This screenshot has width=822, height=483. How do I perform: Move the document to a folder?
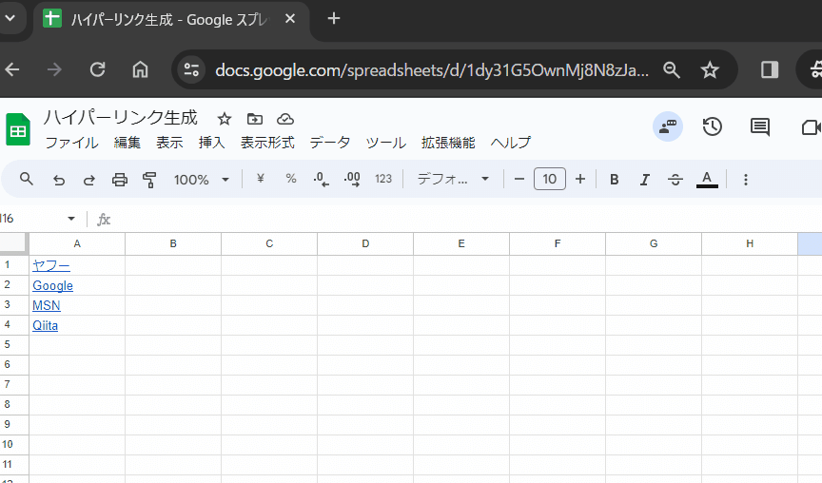click(x=255, y=119)
